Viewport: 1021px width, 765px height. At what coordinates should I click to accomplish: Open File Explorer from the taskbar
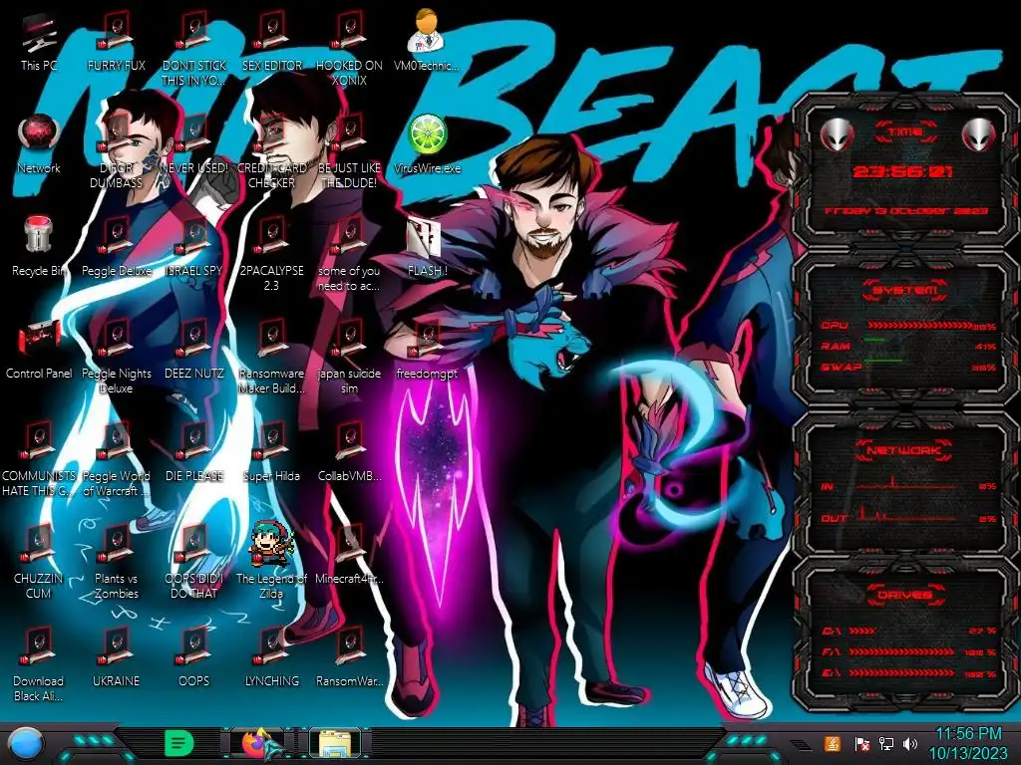pyautogui.click(x=335, y=743)
